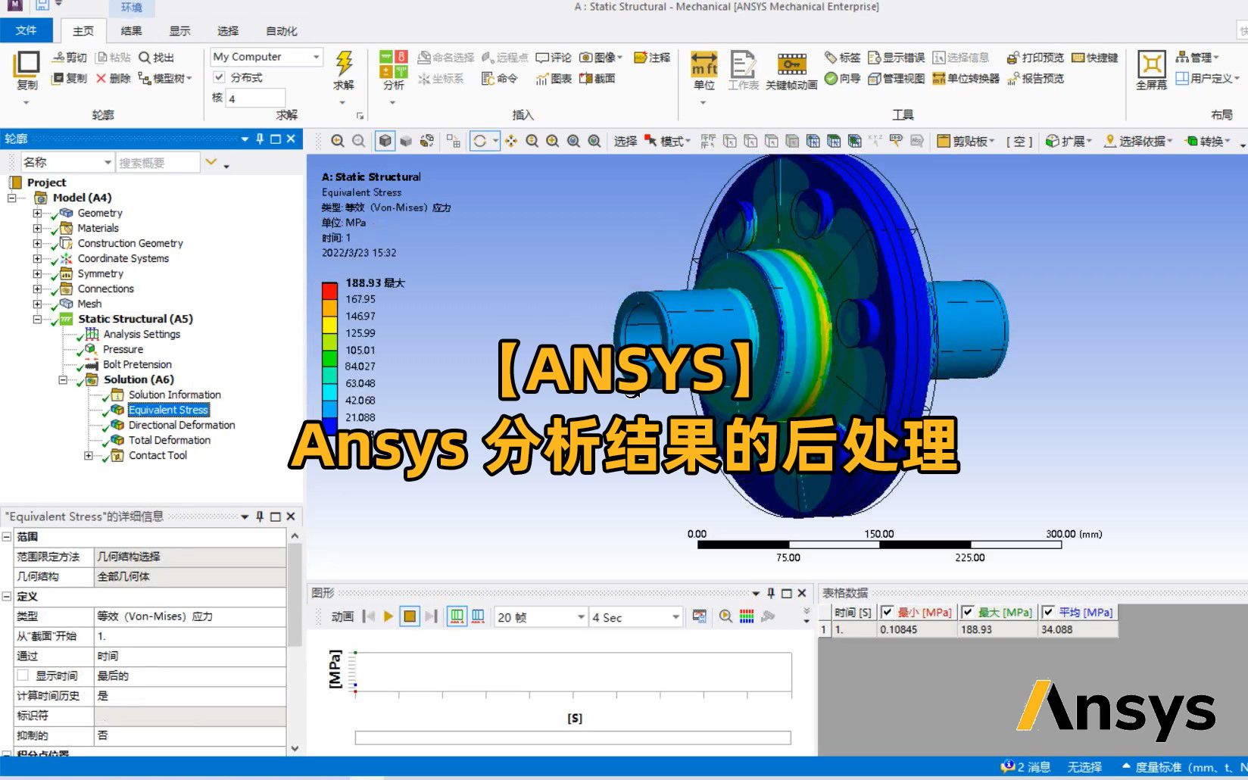This screenshot has width=1248, height=780.
Task: Click the Duplicate icon in ribbon
Action: (x=27, y=64)
